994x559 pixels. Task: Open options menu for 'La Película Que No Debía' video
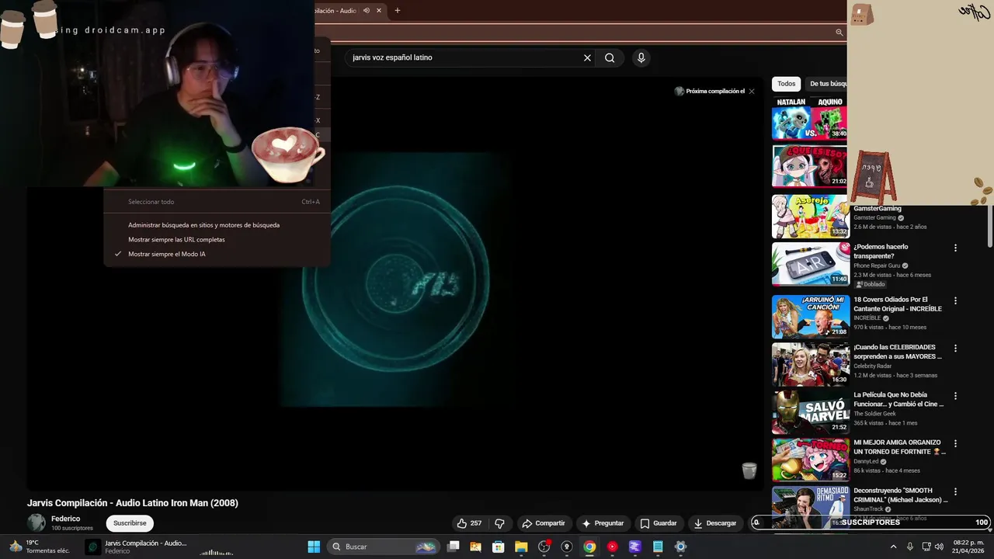click(x=955, y=396)
